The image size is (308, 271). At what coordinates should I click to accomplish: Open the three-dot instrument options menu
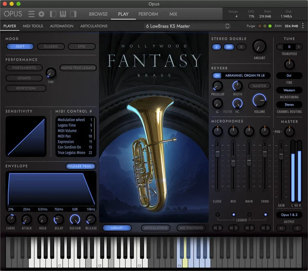click(x=303, y=26)
